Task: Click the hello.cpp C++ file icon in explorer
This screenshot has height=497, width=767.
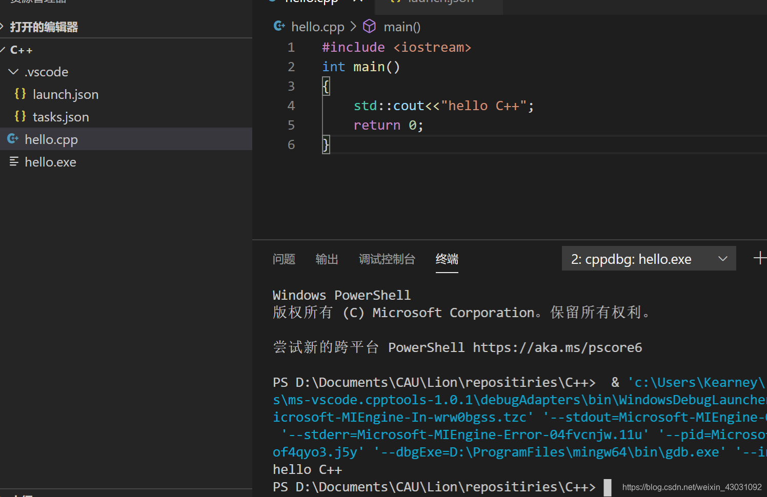Action: [x=13, y=139]
